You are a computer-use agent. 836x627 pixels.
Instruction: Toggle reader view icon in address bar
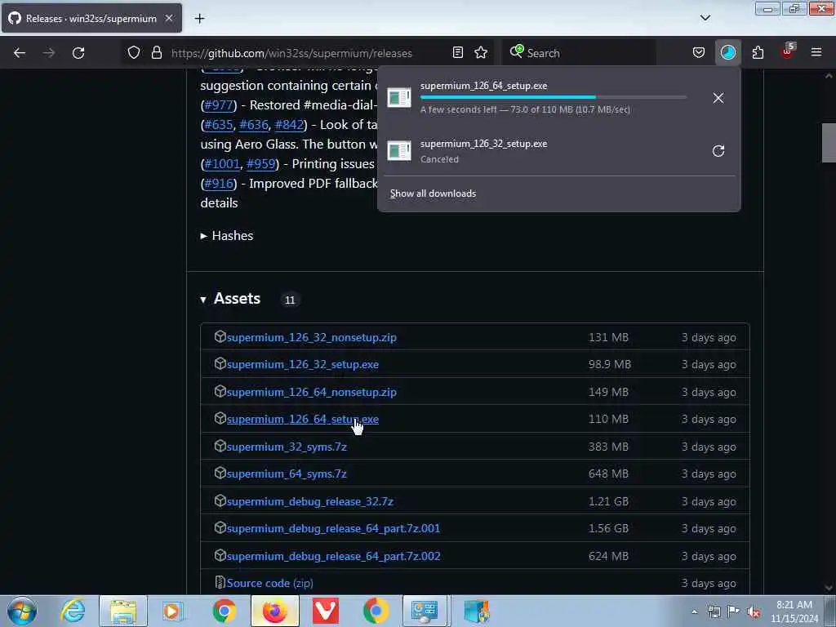point(457,53)
